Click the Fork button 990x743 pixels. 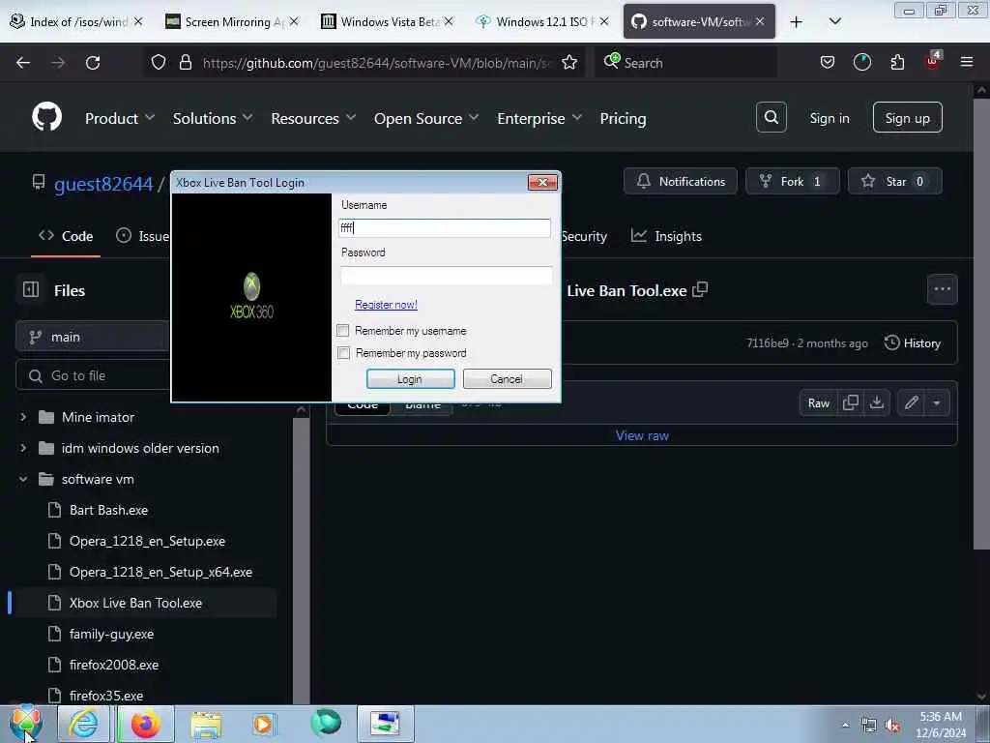pyautogui.click(x=793, y=181)
